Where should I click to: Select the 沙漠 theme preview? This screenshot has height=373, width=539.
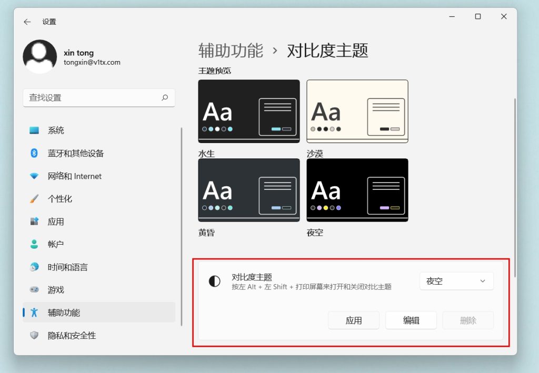click(357, 112)
